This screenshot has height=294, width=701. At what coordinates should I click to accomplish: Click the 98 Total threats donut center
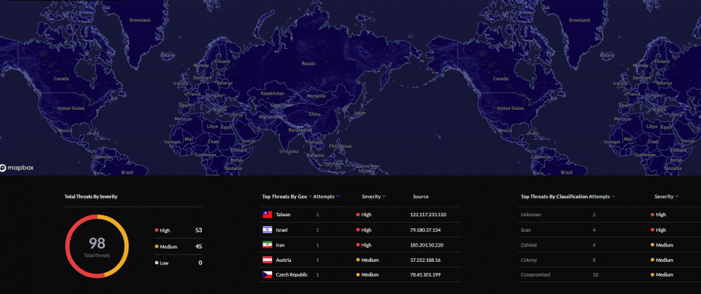(97, 246)
